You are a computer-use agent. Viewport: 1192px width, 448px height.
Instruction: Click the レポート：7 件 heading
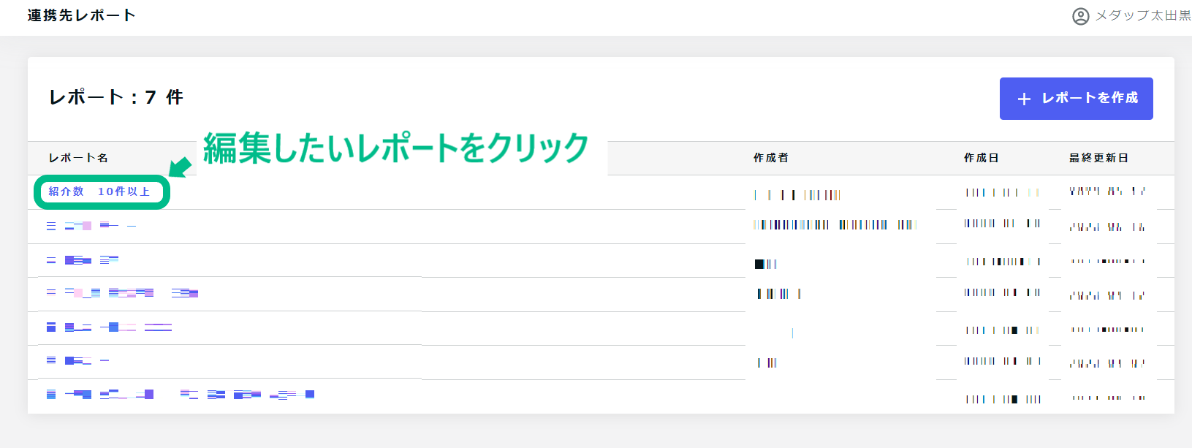[115, 97]
